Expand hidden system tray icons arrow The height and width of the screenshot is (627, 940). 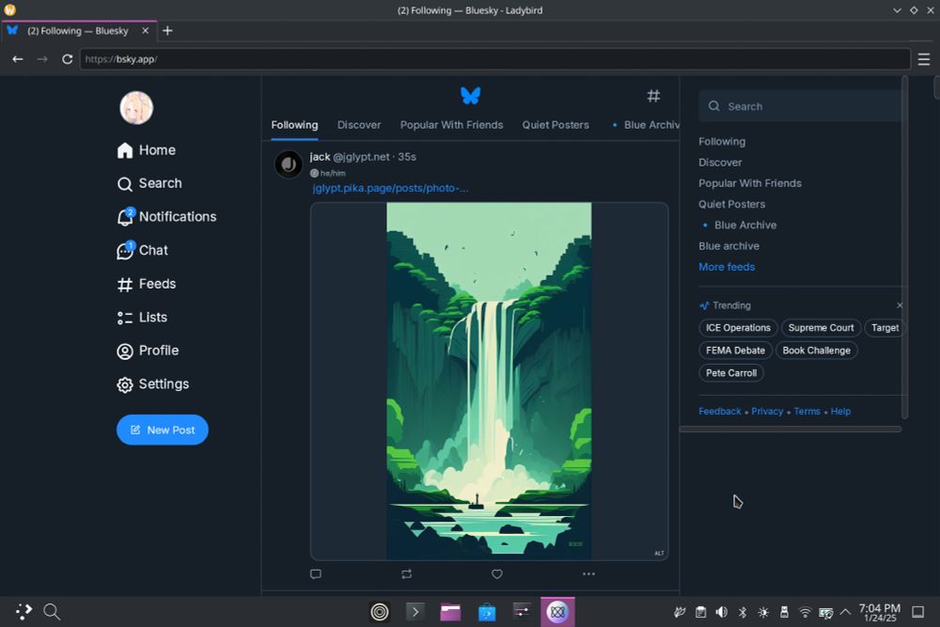(845, 612)
